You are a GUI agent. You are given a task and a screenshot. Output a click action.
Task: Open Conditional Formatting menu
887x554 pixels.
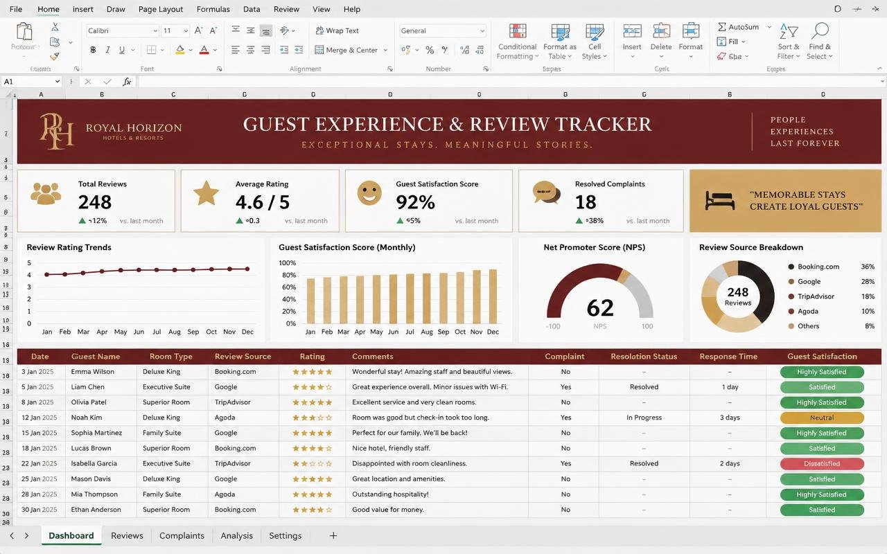(x=518, y=42)
